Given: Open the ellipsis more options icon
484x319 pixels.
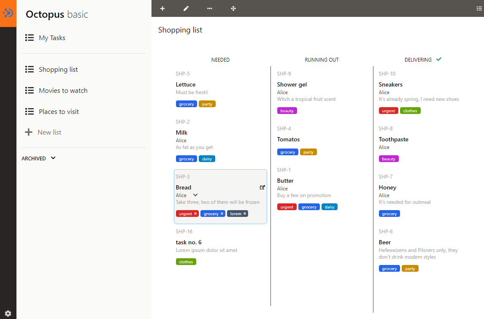Looking at the screenshot, I should [210, 8].
